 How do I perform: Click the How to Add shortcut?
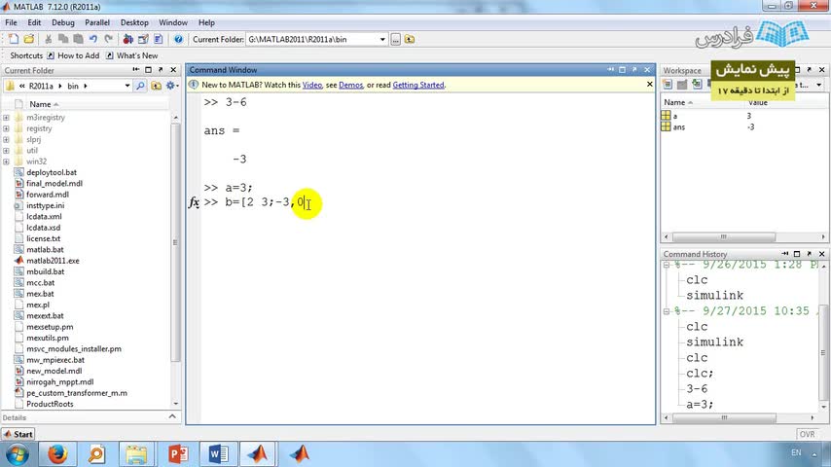click(73, 55)
